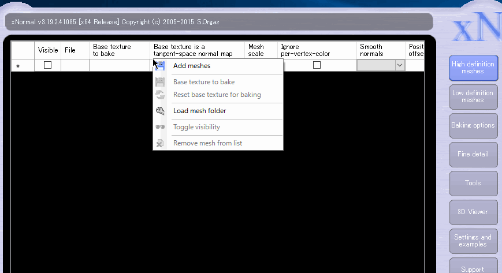Click the Add meshes floppy disk icon

coord(160,66)
